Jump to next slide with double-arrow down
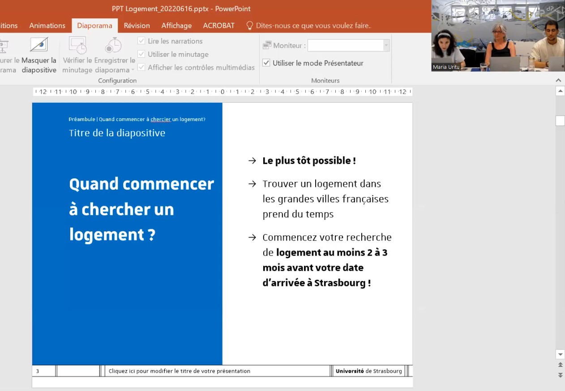 [560, 375]
